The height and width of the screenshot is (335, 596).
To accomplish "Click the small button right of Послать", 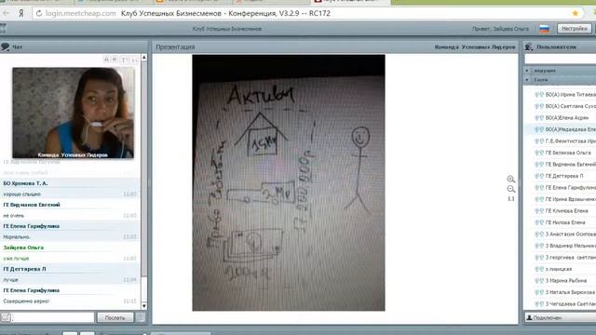I will (x=141, y=317).
